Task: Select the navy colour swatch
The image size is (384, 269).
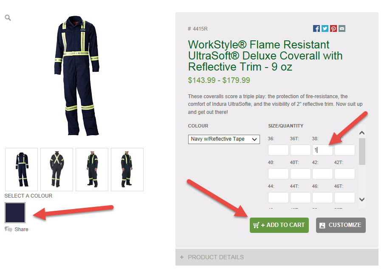Action: (x=15, y=212)
